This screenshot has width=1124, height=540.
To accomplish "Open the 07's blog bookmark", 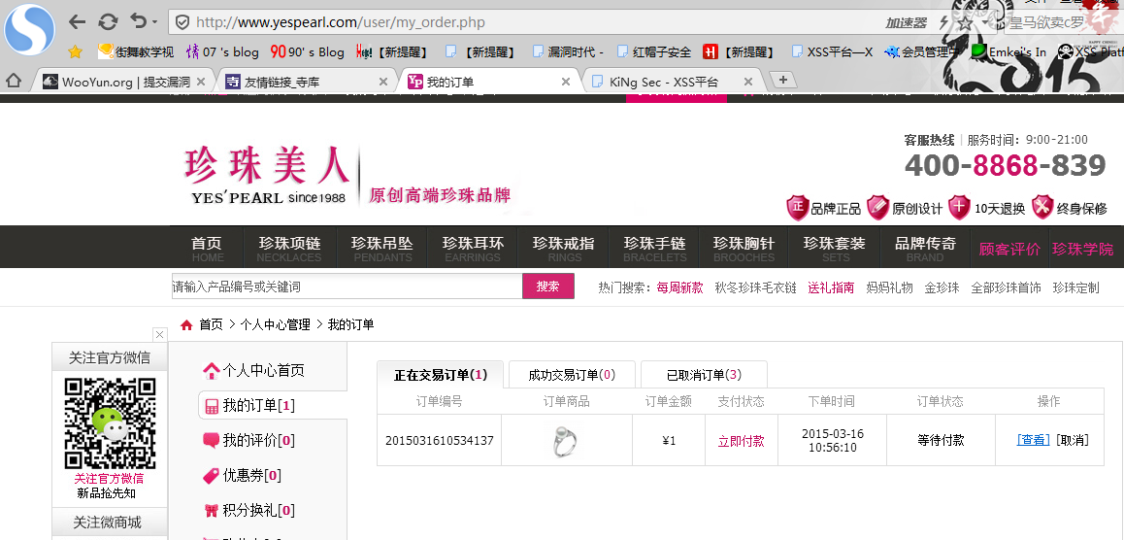I will point(222,51).
